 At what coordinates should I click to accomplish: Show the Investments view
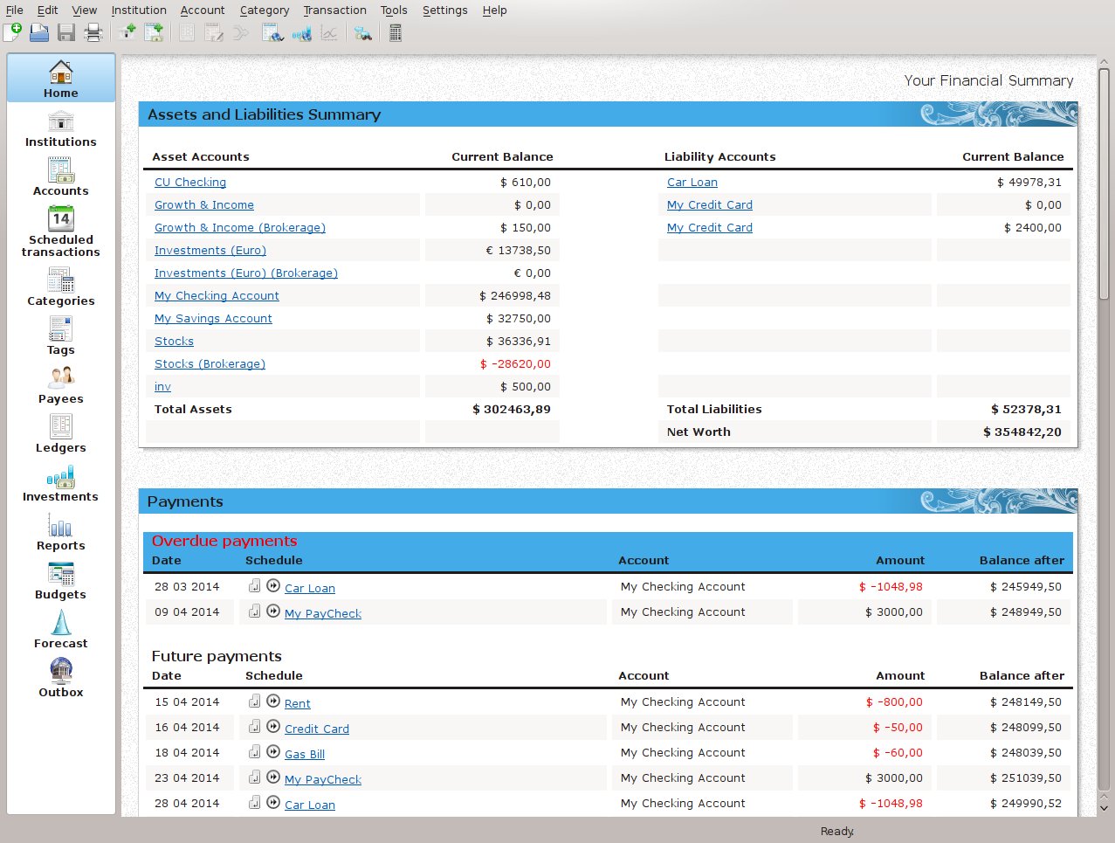click(61, 483)
